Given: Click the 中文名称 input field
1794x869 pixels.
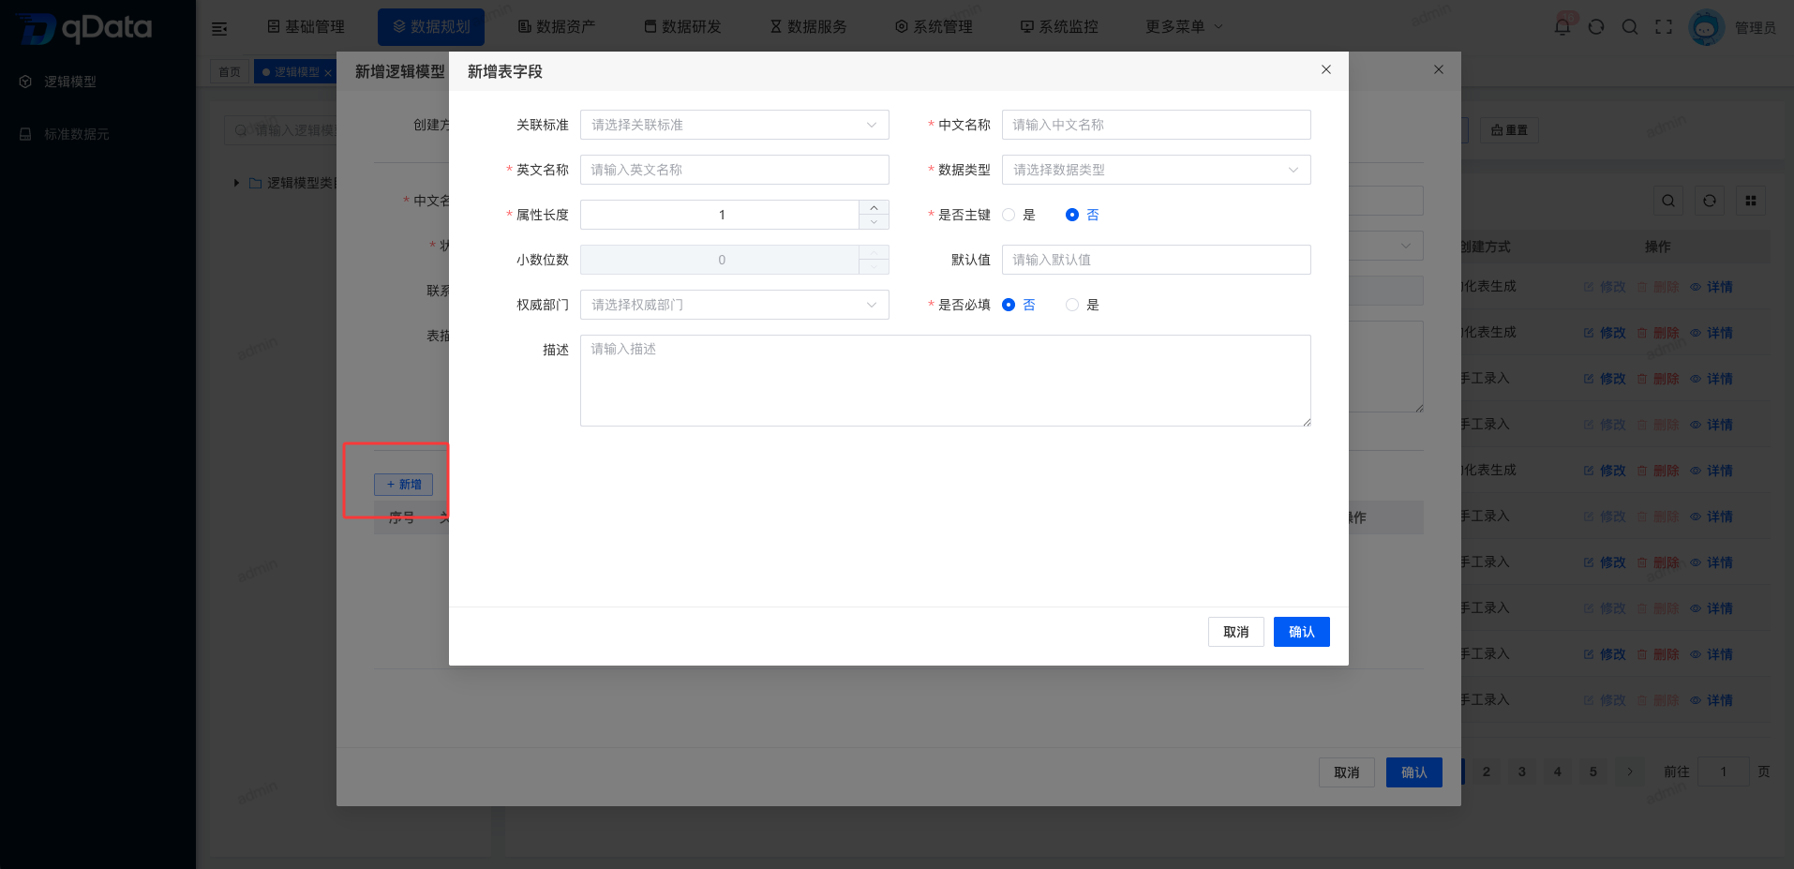Looking at the screenshot, I should coord(1157,125).
